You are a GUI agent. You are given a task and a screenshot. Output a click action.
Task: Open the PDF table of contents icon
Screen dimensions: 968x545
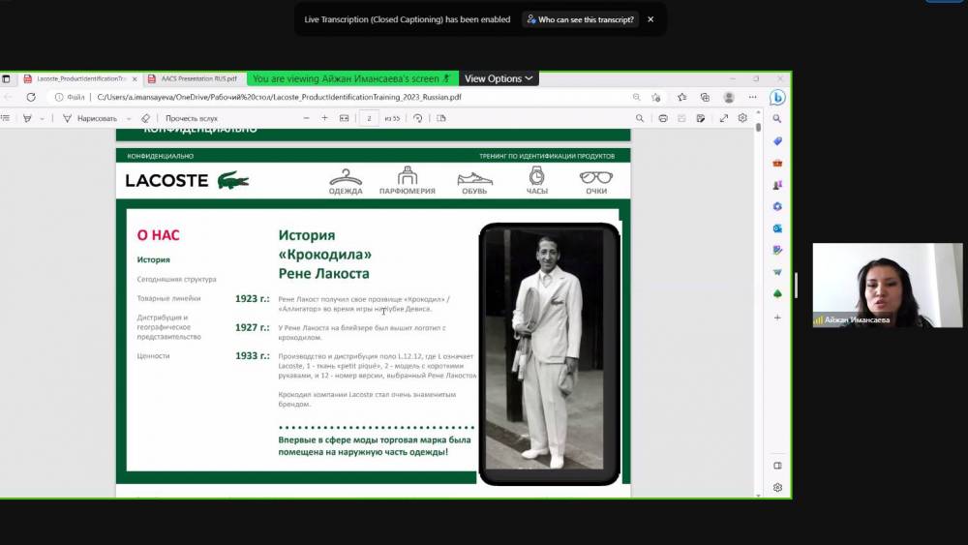[x=6, y=118]
